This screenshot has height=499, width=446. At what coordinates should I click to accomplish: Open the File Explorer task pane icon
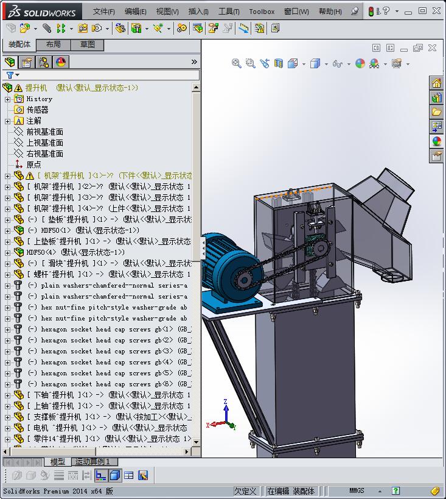(436, 112)
